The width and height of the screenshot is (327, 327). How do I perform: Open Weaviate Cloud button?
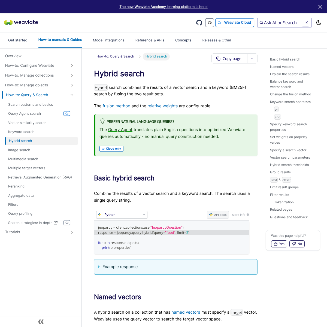point(235,23)
